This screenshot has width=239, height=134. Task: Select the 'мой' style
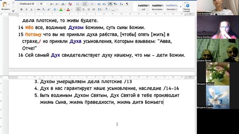click(143, 7)
